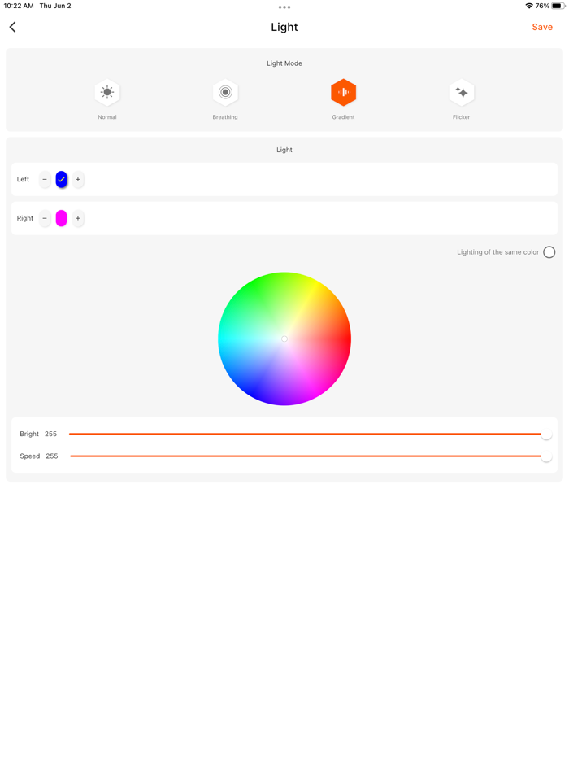This screenshot has height=760, width=569.
Task: Select the Normal light mode icon
Action: [x=107, y=93]
